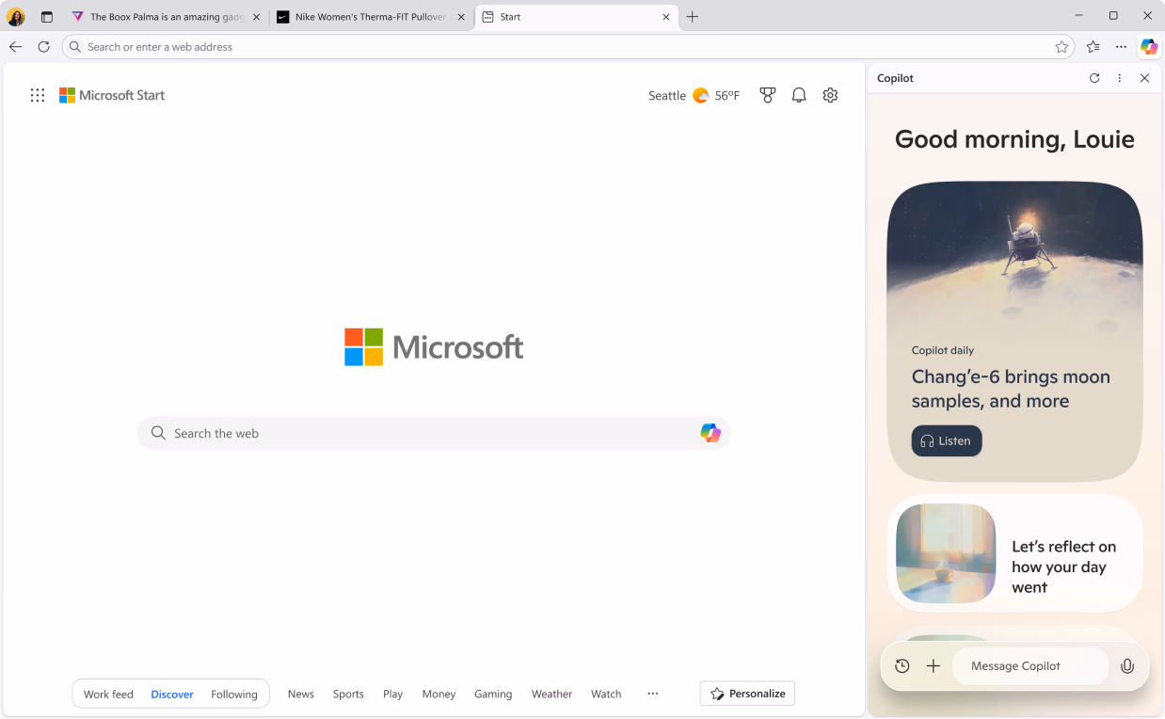Screen dimensions: 1165x719
Task: Listen to the Copilot daily briefing
Action: pyautogui.click(x=947, y=440)
